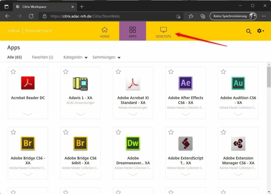The width and height of the screenshot is (271, 194).
Task: Launch Adobe ExtendScript Toolkit icon
Action: (x=185, y=143)
